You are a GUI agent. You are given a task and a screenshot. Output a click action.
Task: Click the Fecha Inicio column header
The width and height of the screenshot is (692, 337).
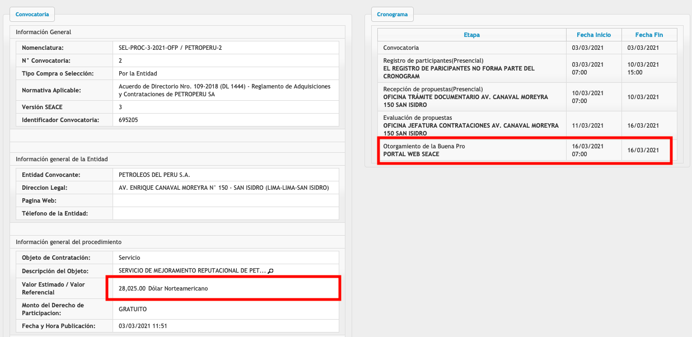pyautogui.click(x=593, y=35)
